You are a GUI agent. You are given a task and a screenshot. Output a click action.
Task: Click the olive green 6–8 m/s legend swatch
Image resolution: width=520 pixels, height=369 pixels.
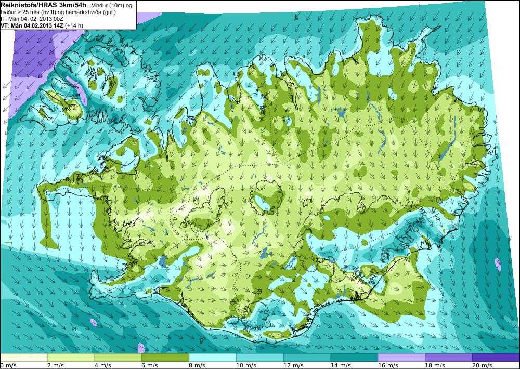165,358
